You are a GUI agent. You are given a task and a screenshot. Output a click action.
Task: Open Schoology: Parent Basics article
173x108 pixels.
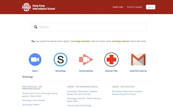(34, 100)
